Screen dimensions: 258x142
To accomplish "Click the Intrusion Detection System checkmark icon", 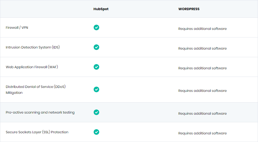I will [96, 47].
